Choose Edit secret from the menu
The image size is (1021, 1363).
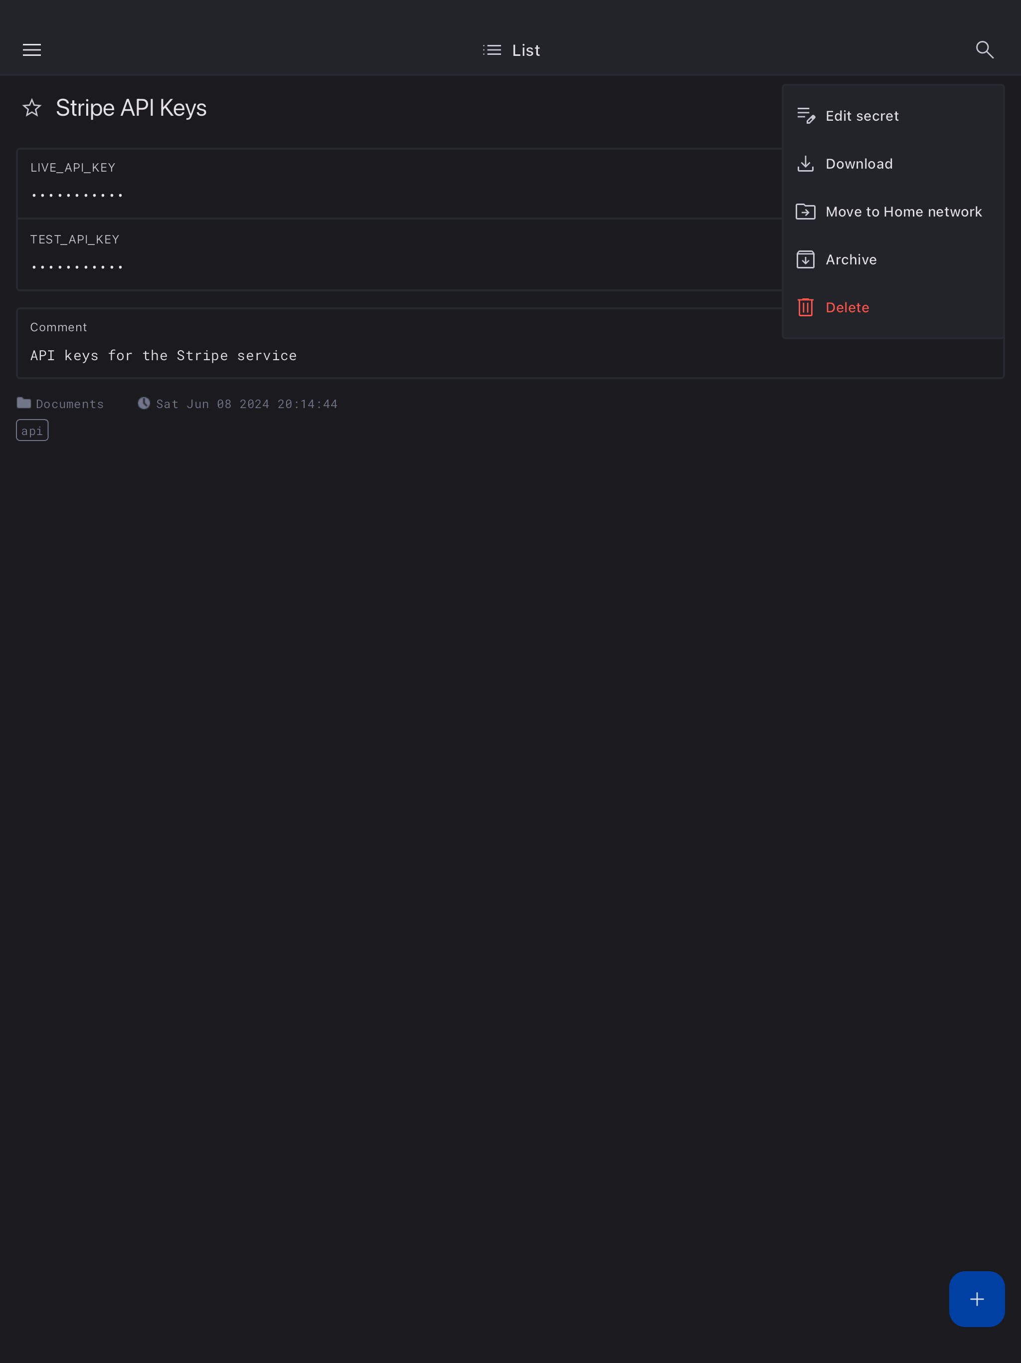click(861, 116)
